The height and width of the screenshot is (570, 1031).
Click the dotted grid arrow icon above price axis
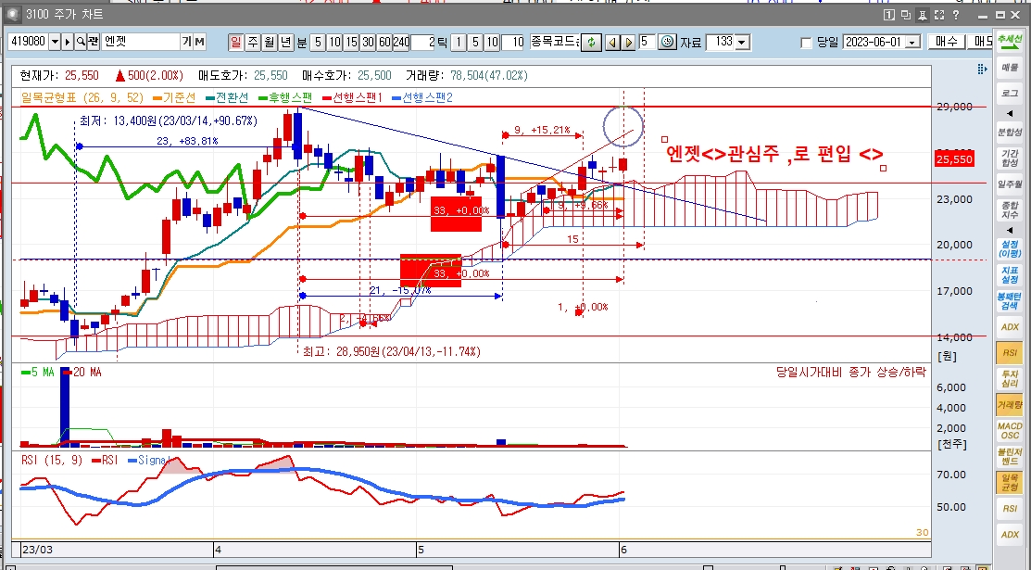point(982,70)
